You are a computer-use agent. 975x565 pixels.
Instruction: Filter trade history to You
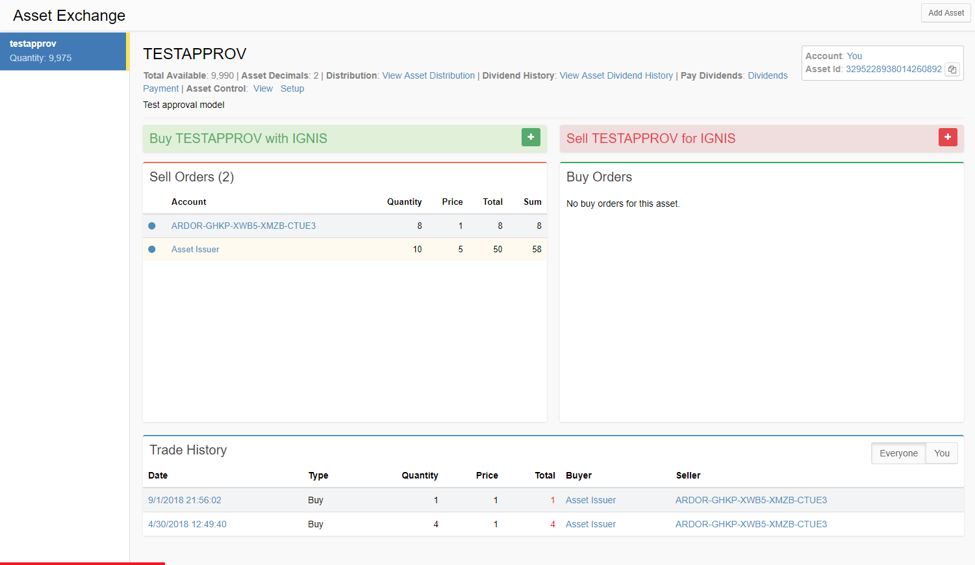coord(941,453)
